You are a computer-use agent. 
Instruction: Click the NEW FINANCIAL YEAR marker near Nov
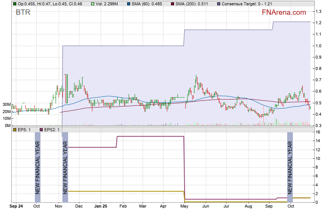pyautogui.click(x=65, y=167)
